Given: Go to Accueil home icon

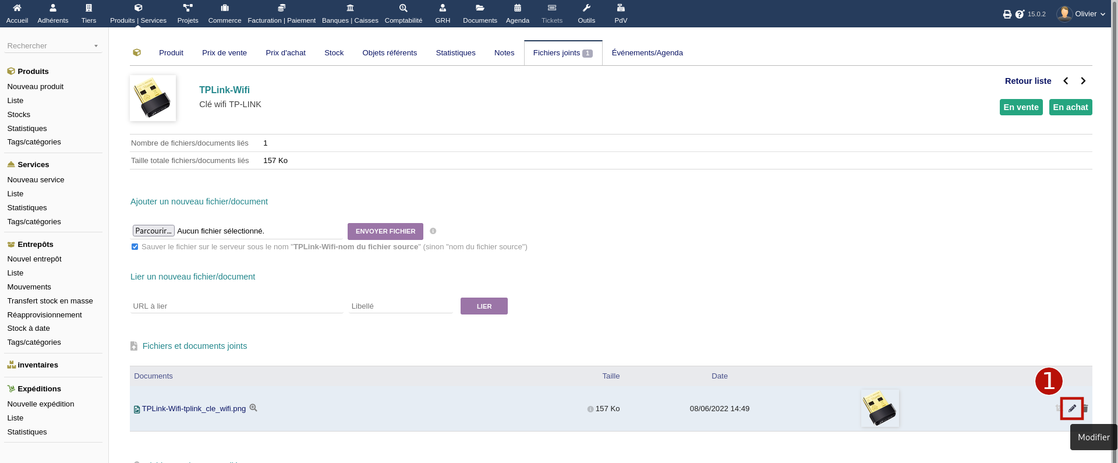Looking at the screenshot, I should 17,8.
